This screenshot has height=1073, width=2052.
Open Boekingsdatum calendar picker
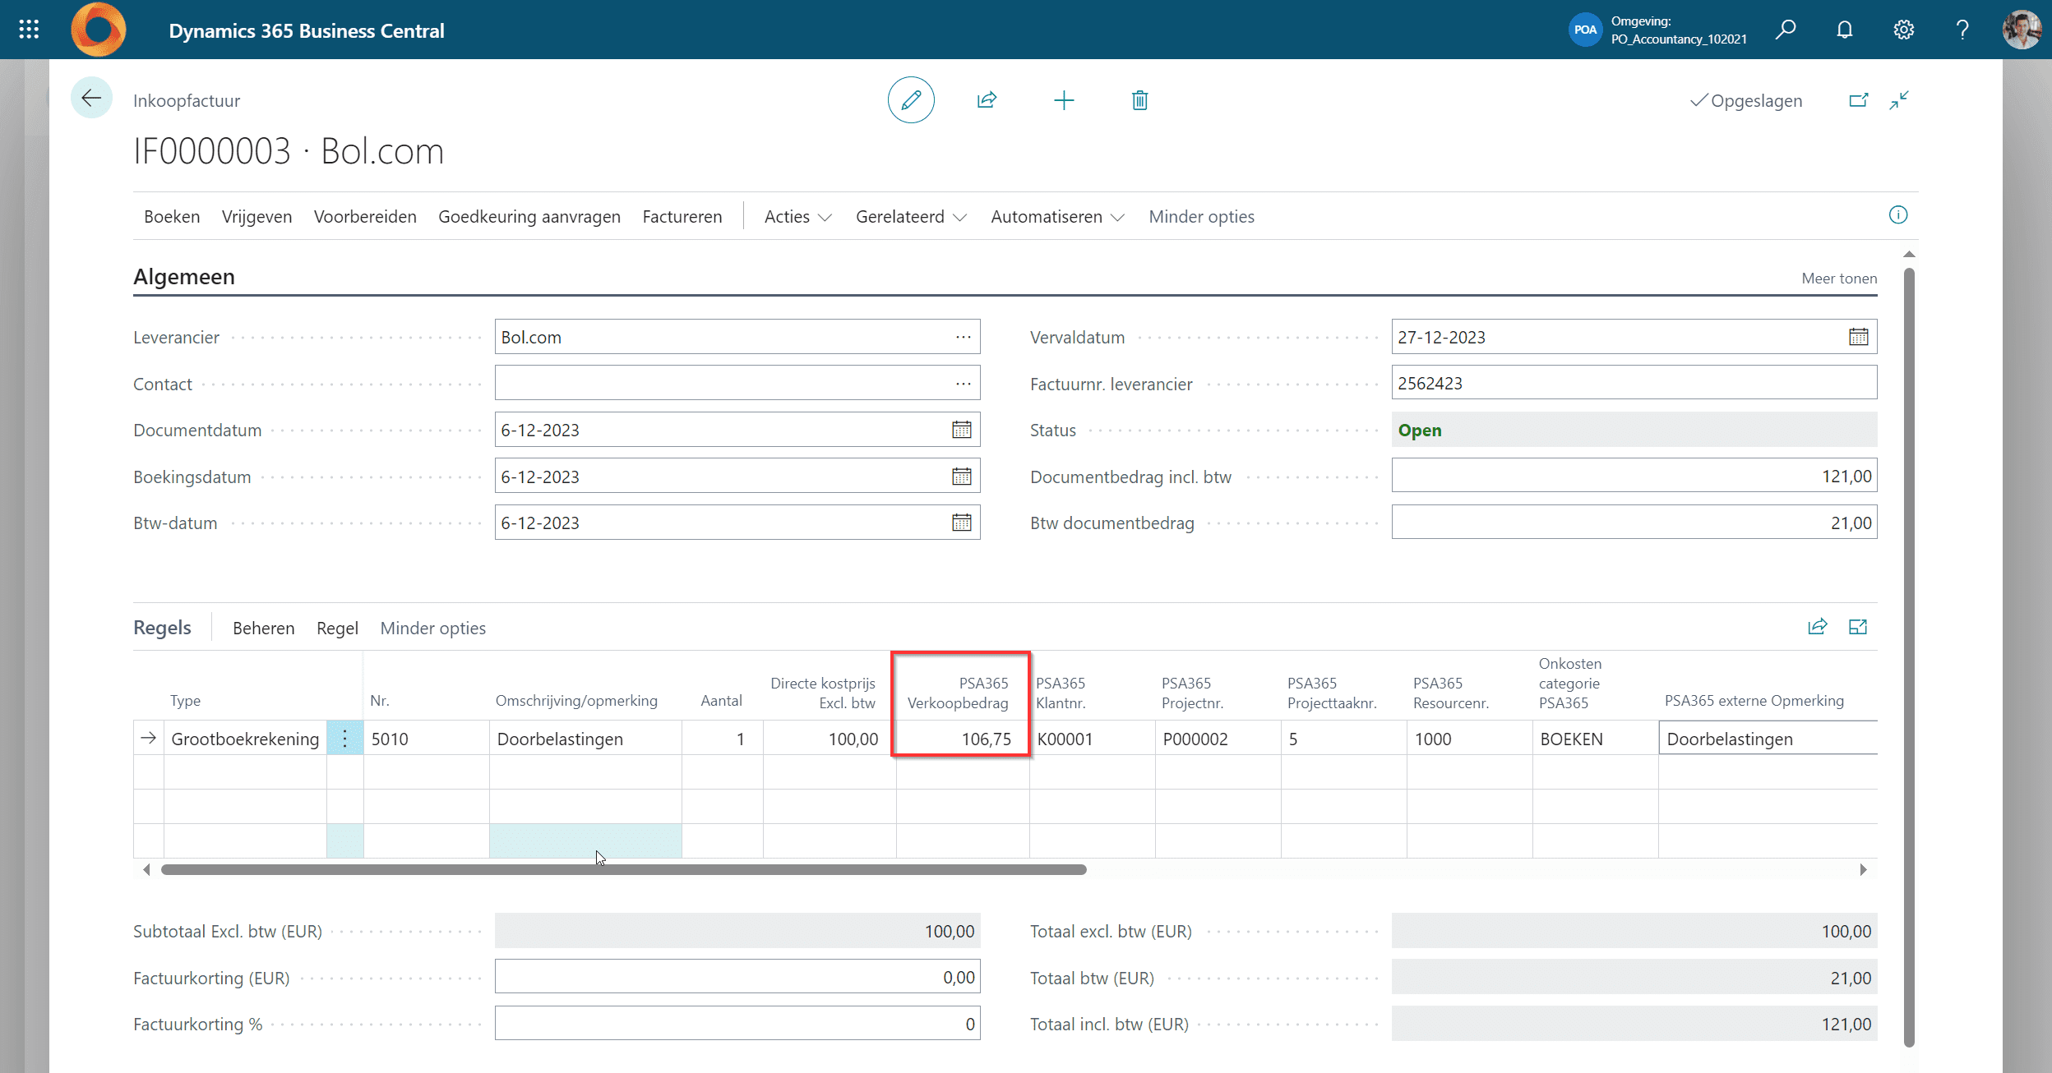coord(962,477)
